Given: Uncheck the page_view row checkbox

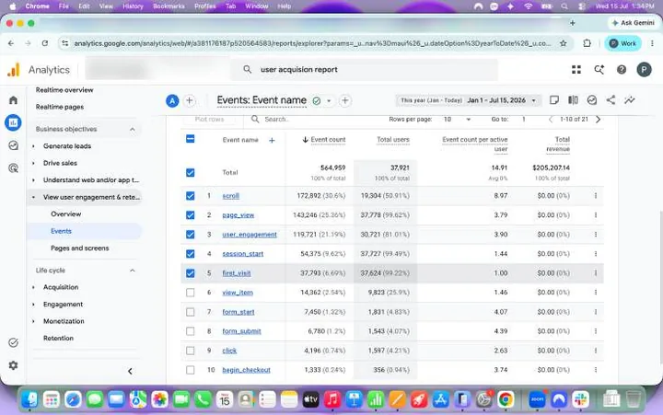Looking at the screenshot, I should click(191, 215).
